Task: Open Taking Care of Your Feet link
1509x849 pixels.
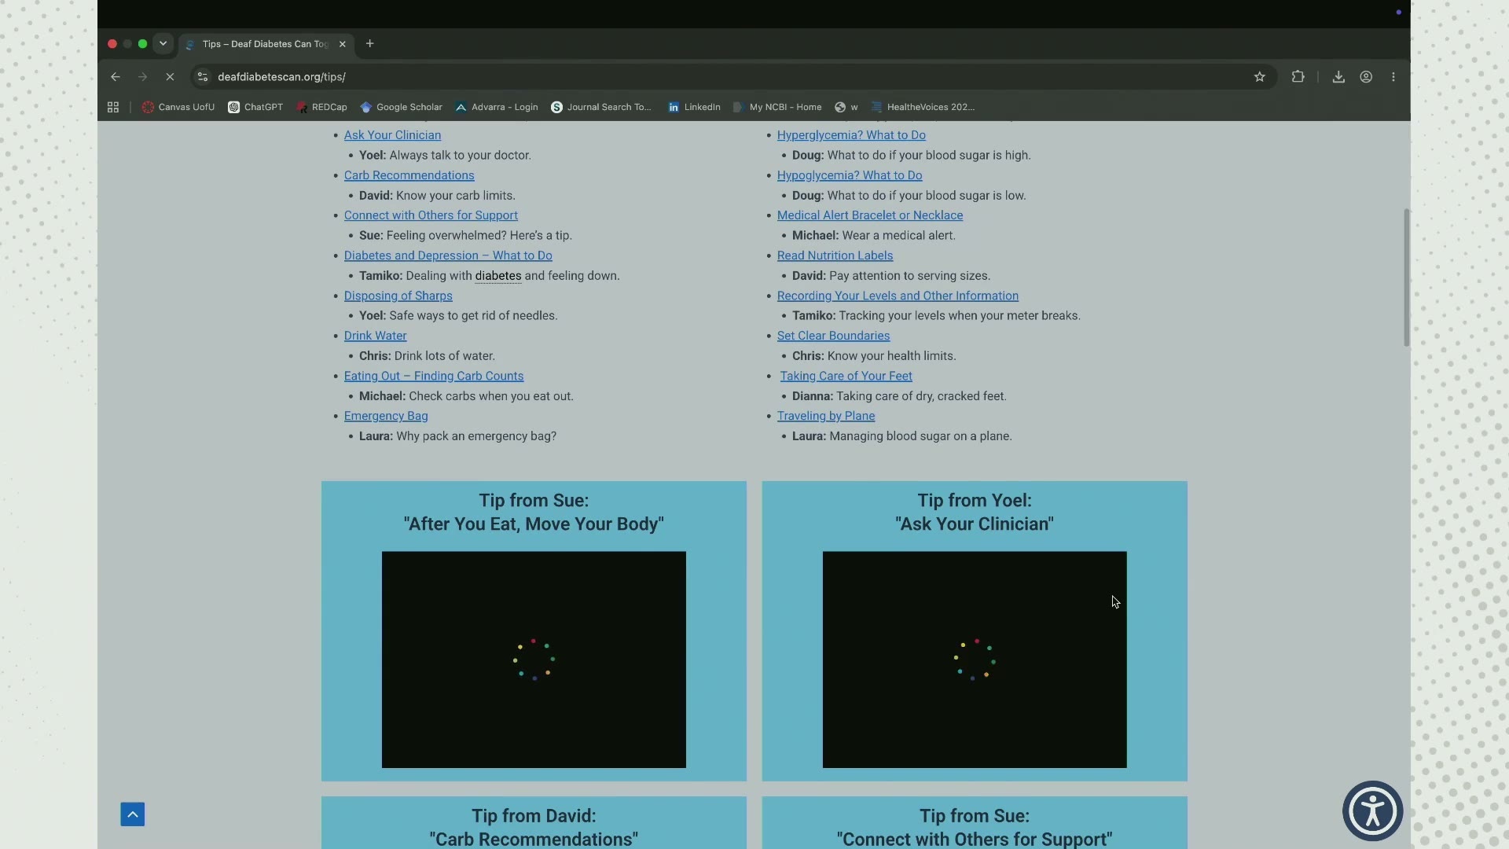Action: tap(846, 376)
